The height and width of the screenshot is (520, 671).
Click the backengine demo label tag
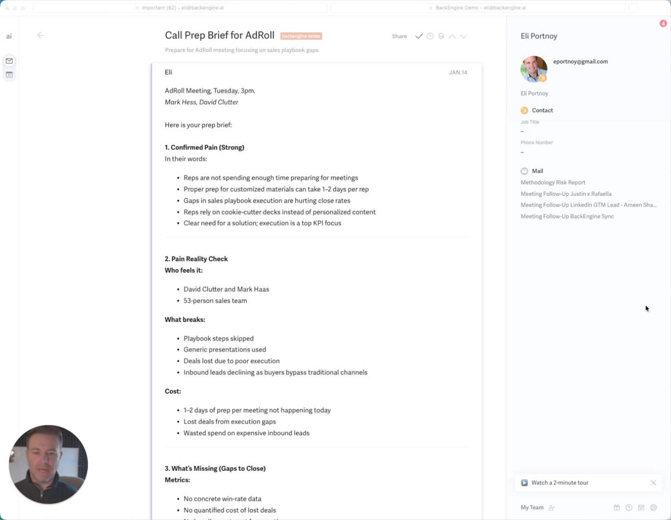301,36
